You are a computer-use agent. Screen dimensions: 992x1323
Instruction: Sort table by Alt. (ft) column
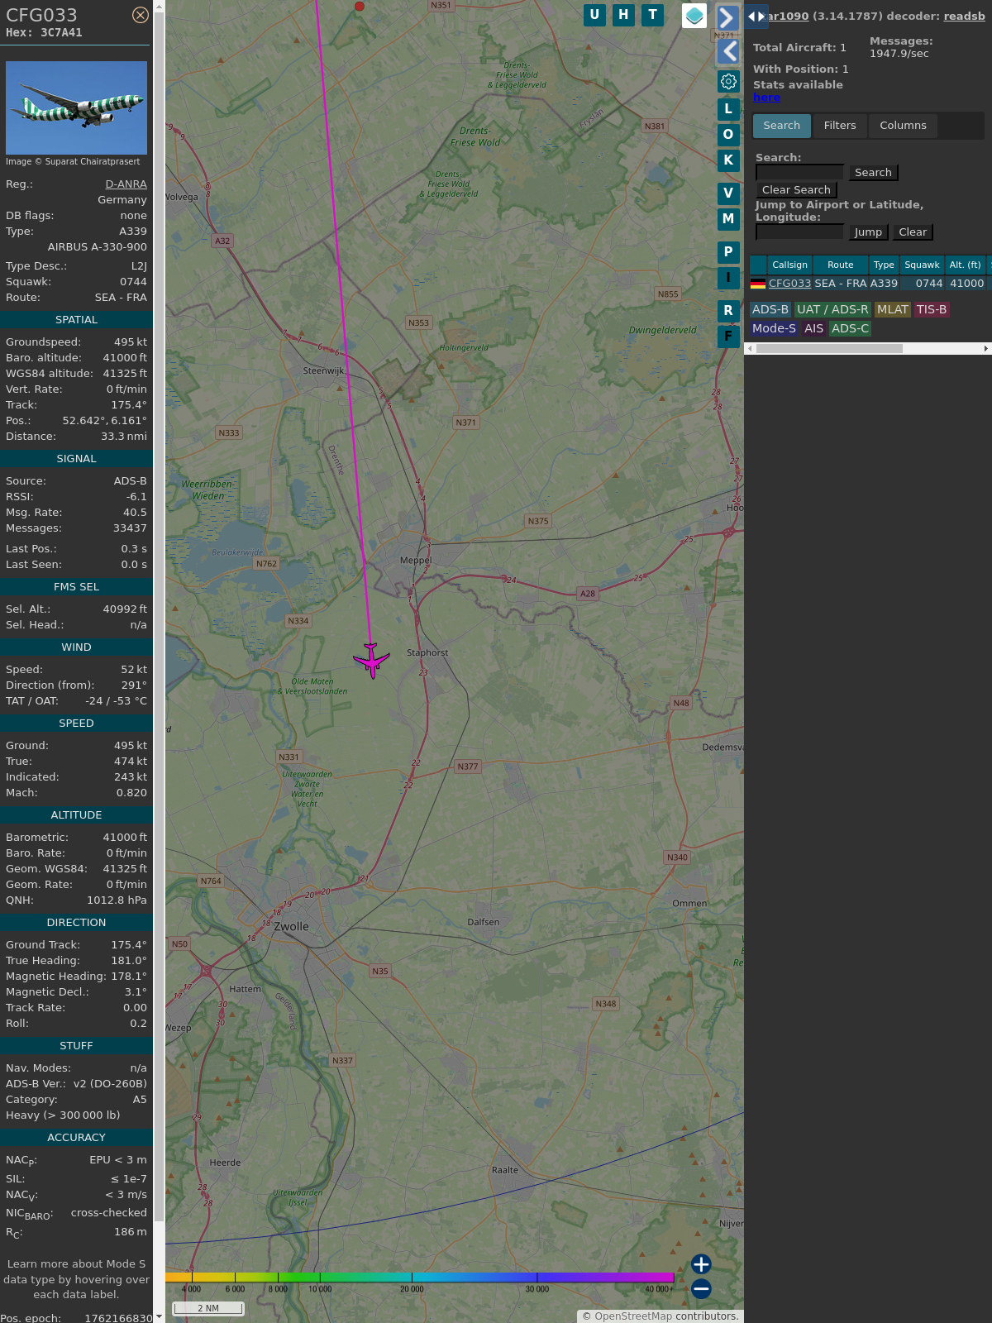tap(965, 265)
